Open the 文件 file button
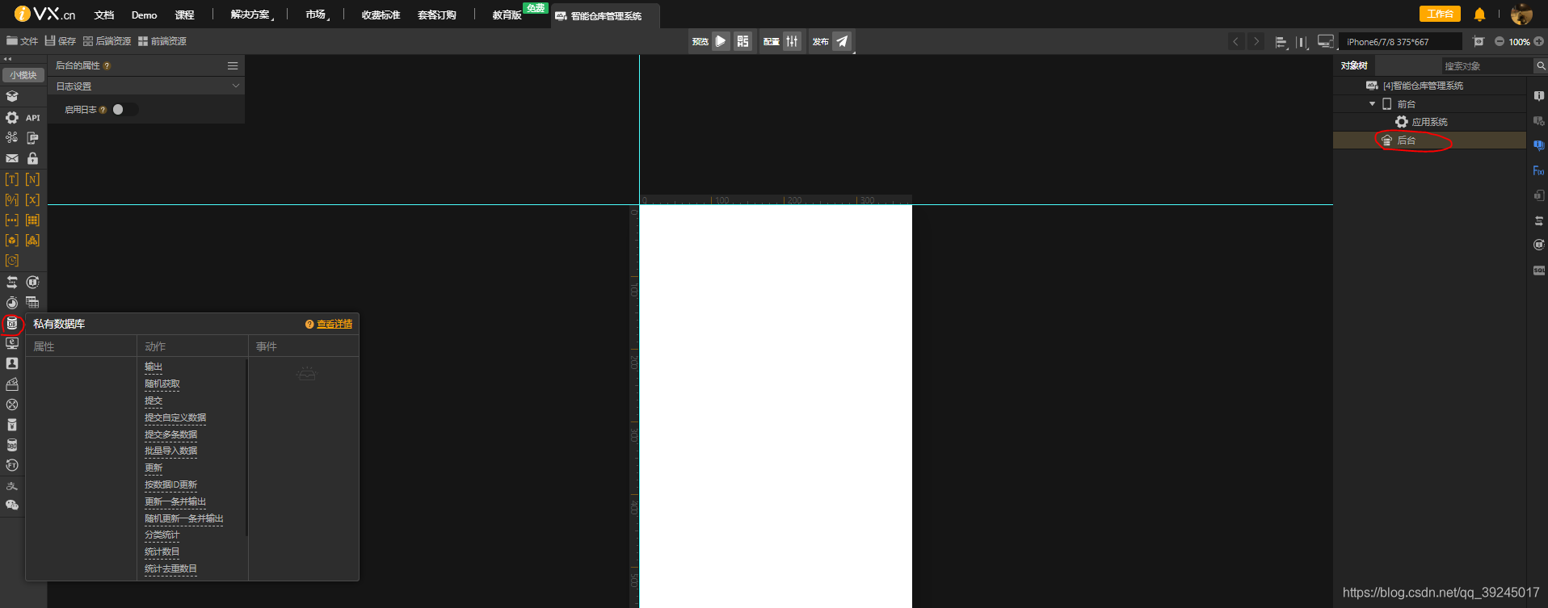 (23, 41)
